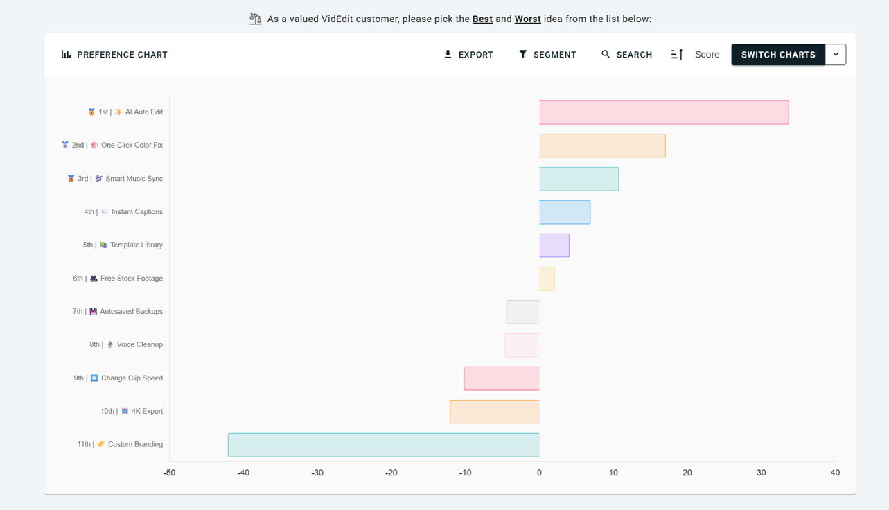Click the underlined Best link
Screen dimensions: 889x510
[x=482, y=19]
